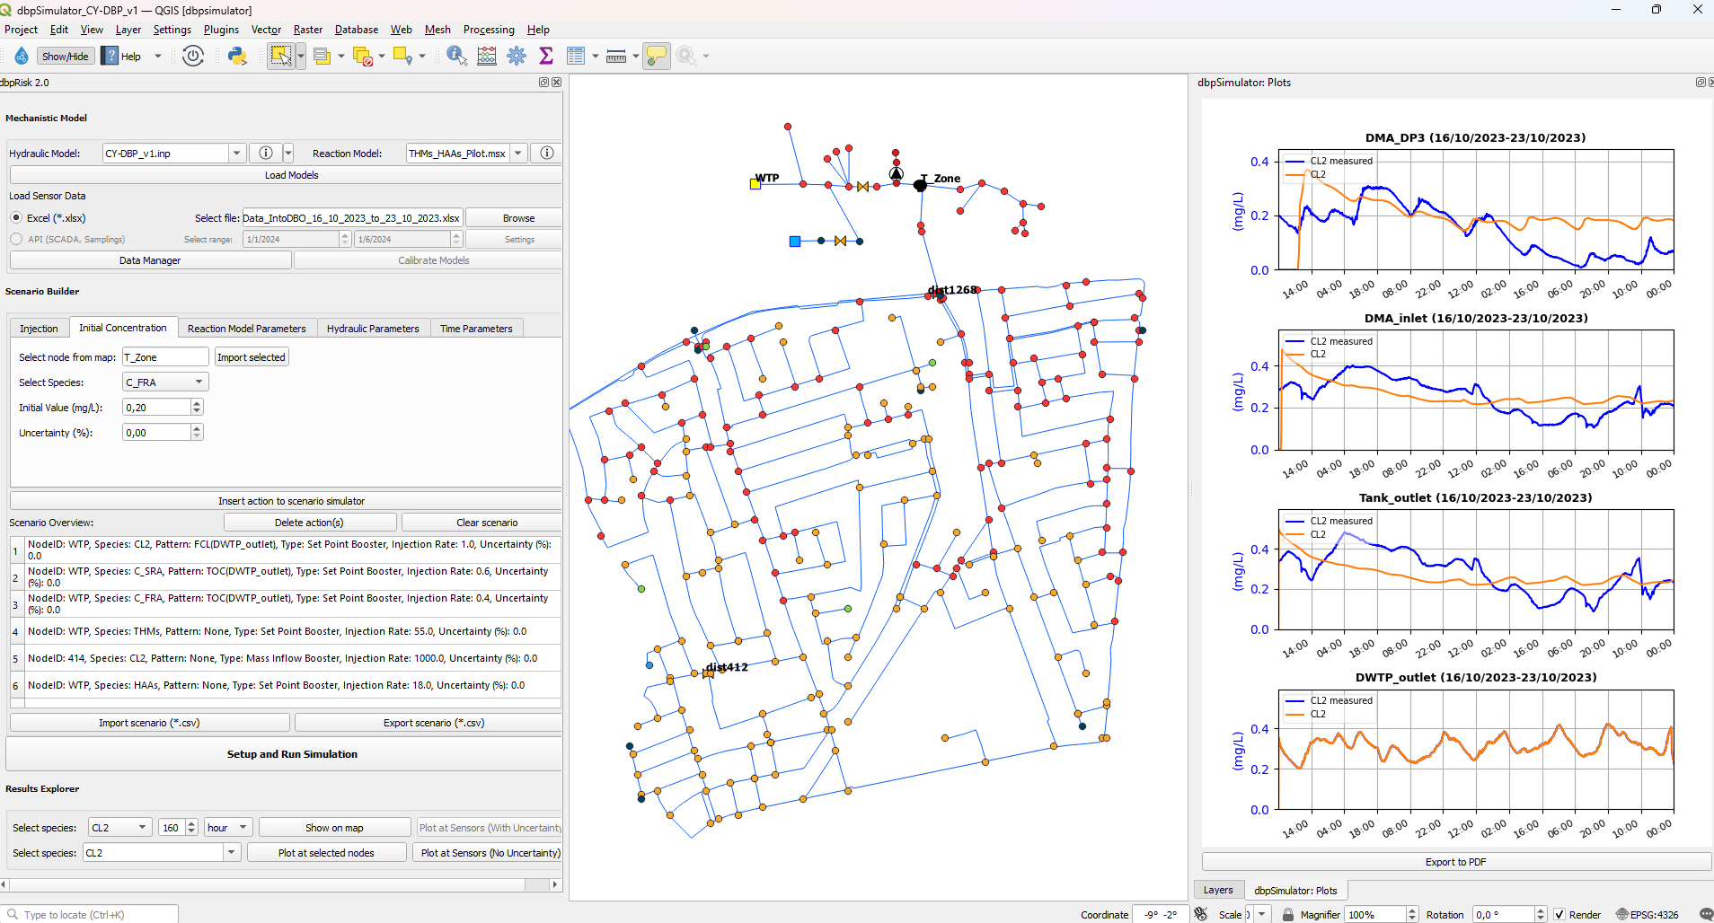Toggle the Show Map Tips tool
Screen dimensions: 1714x923
(x=657, y=56)
